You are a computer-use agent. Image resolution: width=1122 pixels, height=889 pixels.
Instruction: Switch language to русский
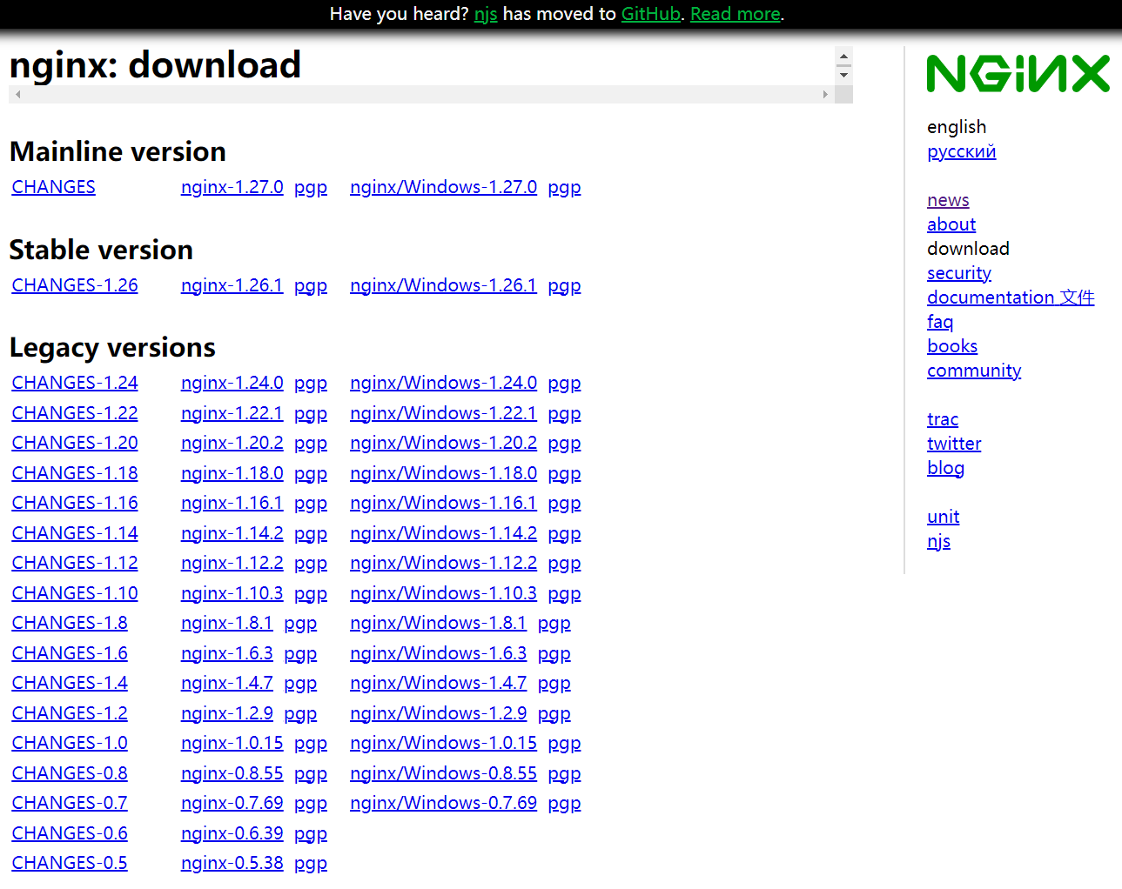(961, 151)
